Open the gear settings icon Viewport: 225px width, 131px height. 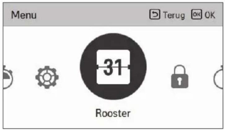click(x=47, y=77)
